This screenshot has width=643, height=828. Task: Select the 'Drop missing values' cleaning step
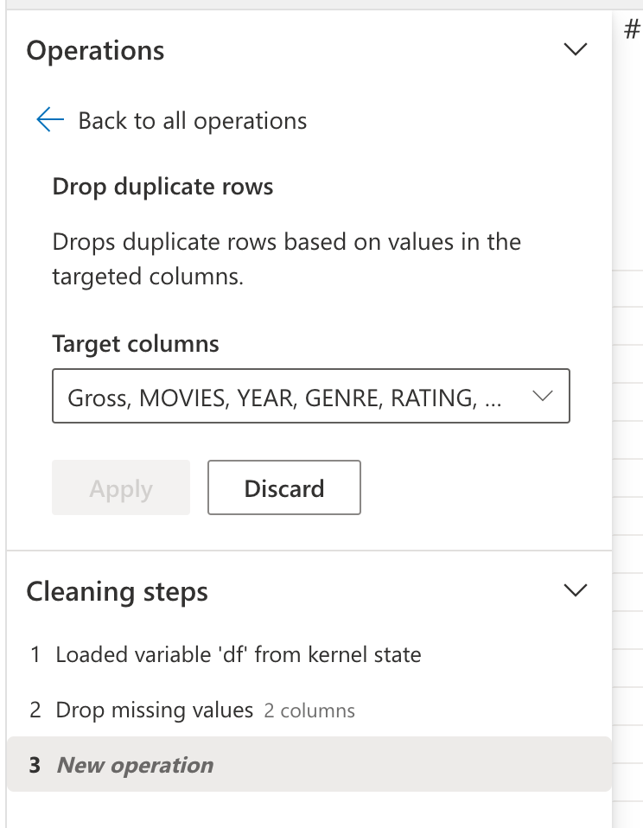151,710
